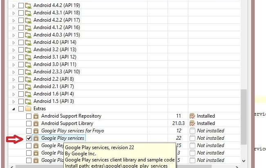
Task: Tick the Extras group checkbox
Action: 21,109
